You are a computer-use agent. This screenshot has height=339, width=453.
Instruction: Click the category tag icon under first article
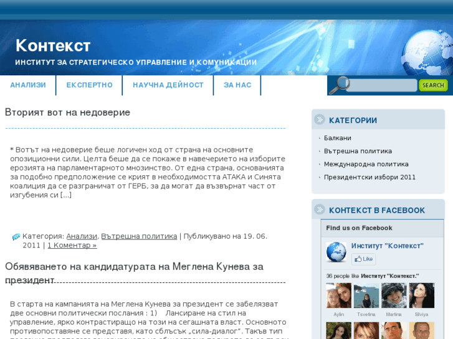[16, 237]
